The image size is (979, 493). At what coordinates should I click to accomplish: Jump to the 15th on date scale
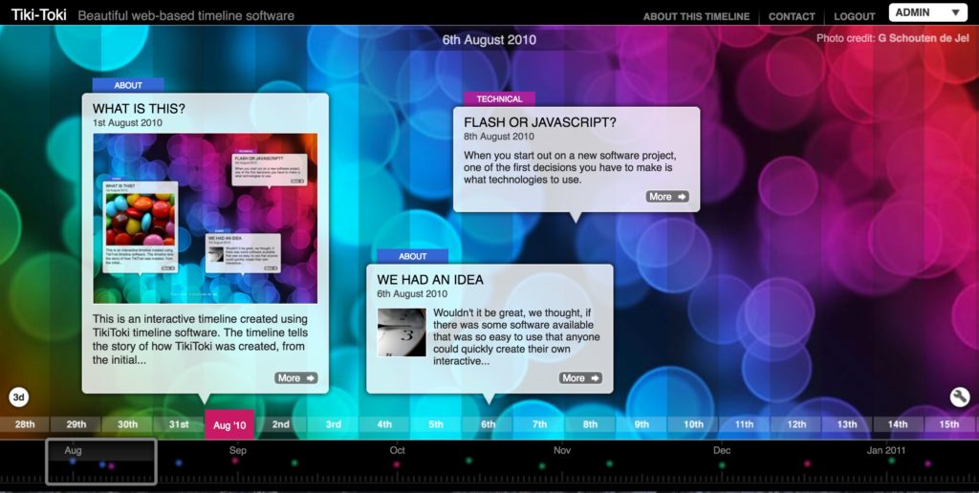tap(949, 424)
